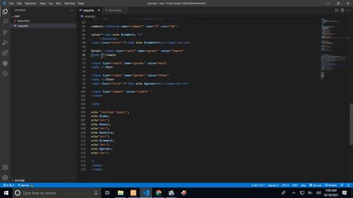
Task: Open the Explorer view in activity bar
Action: tap(5, 12)
